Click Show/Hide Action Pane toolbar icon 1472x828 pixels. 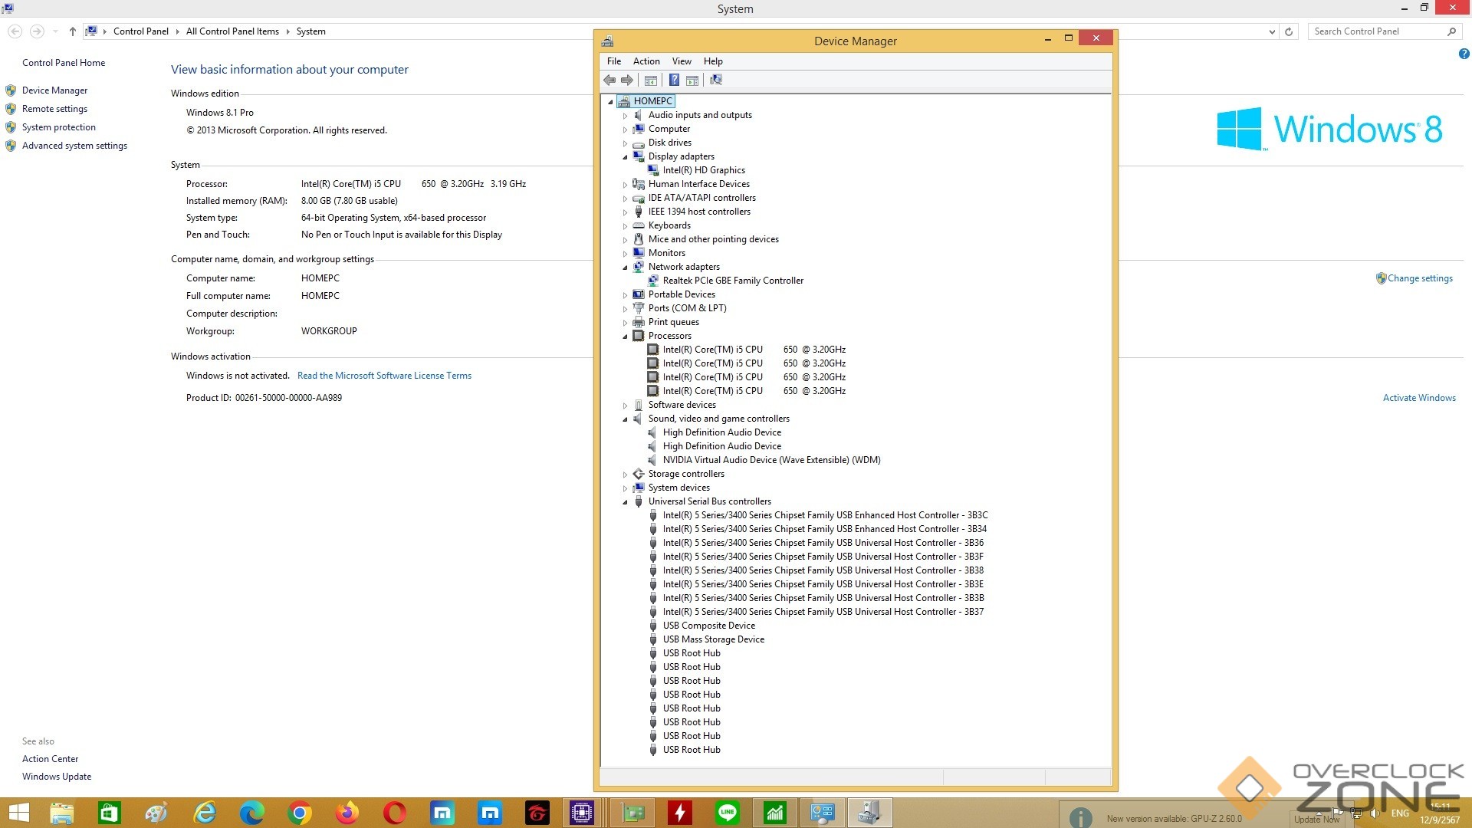click(x=692, y=80)
